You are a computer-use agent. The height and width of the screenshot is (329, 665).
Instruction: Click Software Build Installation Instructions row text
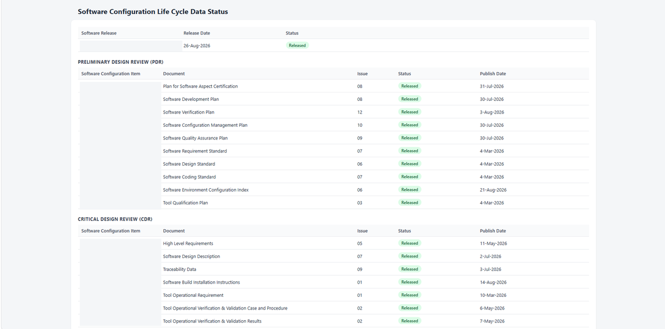coord(201,282)
